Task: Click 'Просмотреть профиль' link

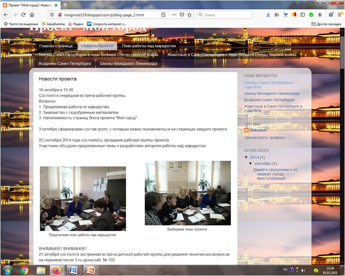Action: pyautogui.click(x=264, y=137)
